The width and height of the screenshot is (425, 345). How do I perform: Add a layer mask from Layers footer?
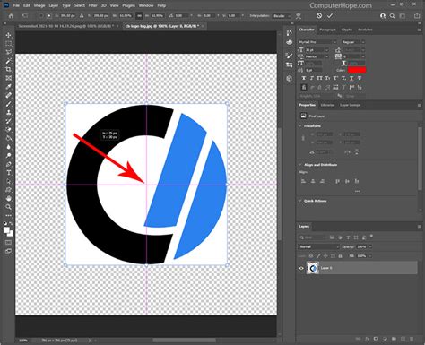[376, 339]
